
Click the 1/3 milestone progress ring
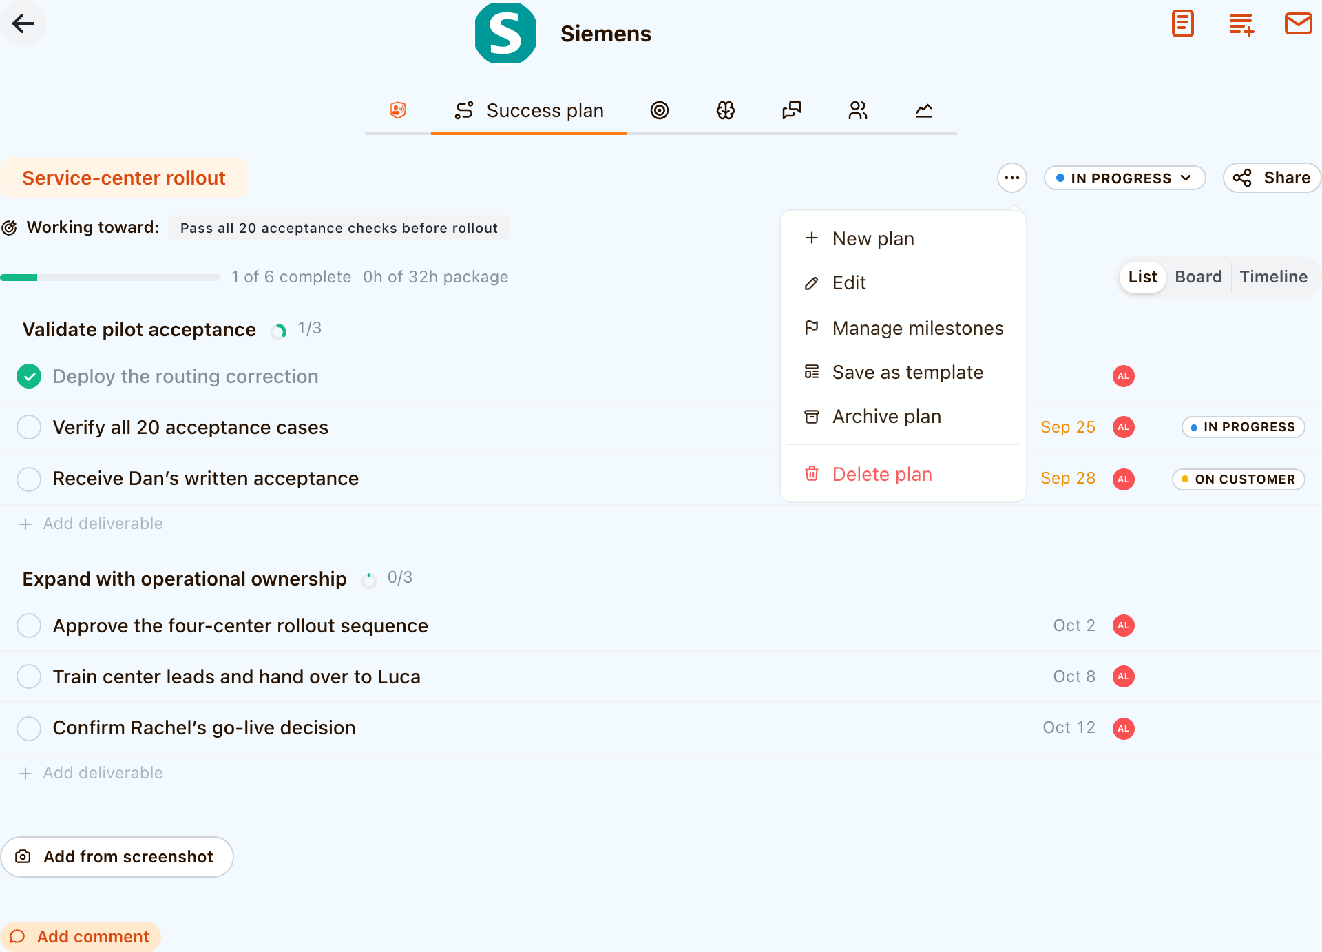pos(279,331)
